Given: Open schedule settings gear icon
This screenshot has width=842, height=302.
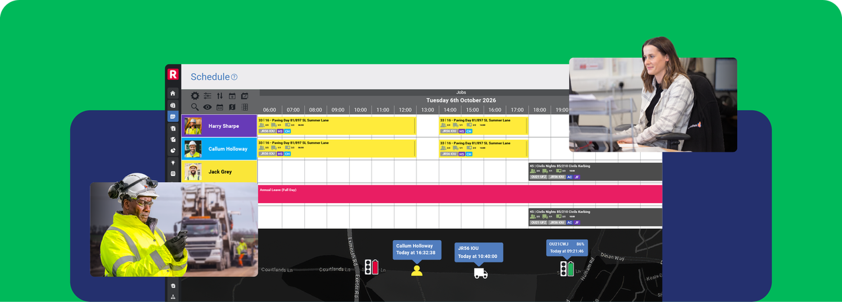Looking at the screenshot, I should click(195, 96).
